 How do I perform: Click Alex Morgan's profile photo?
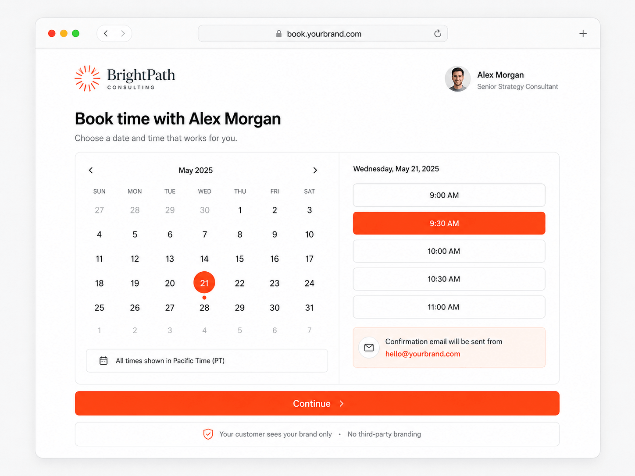tap(457, 79)
